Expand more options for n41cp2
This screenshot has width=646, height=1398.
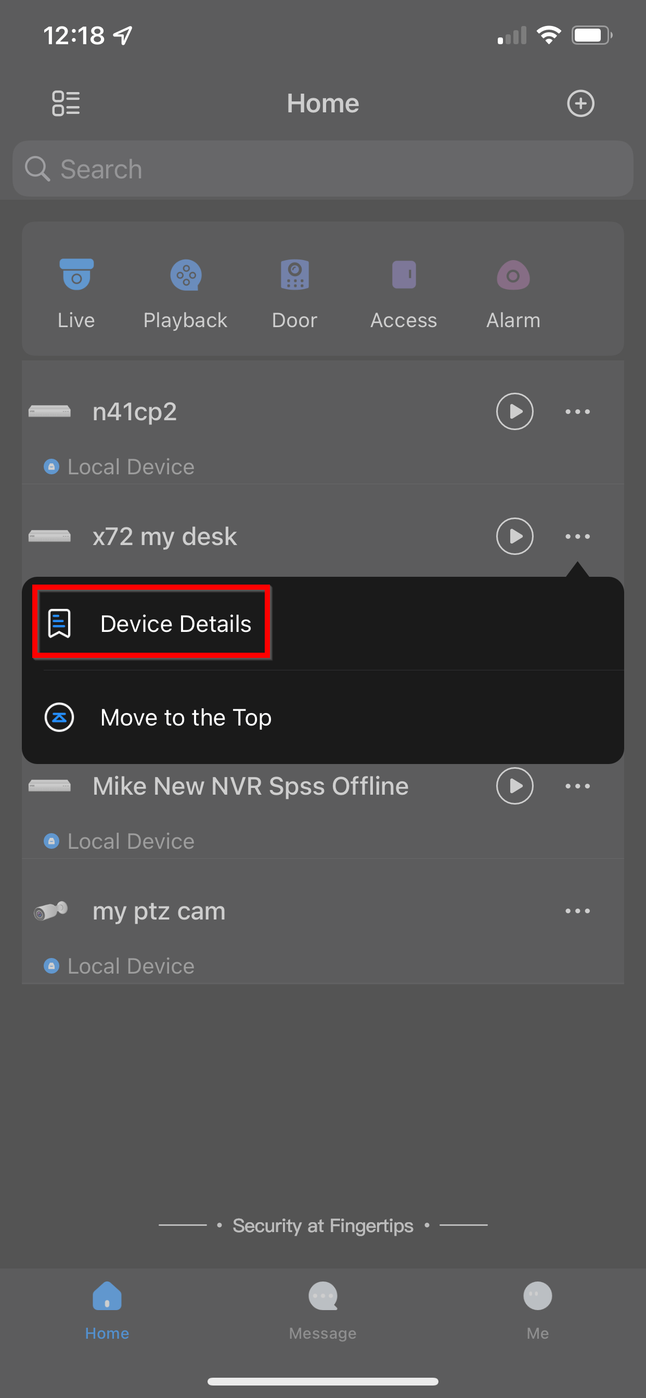click(577, 411)
